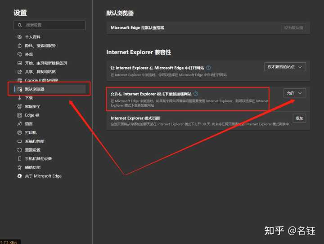Open the 打印机 settings page
The height and width of the screenshot is (244, 324).
point(31,133)
